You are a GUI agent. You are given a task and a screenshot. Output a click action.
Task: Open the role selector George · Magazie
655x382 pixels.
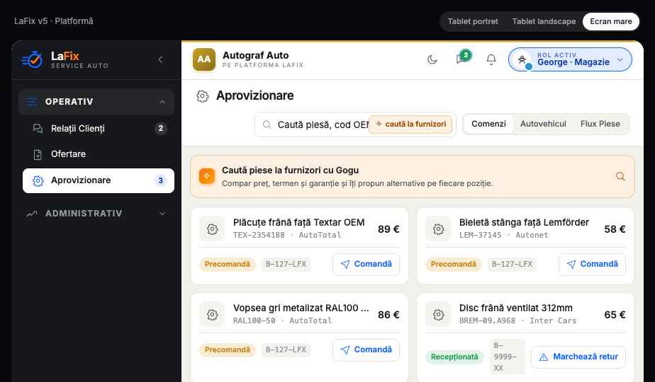coord(570,59)
